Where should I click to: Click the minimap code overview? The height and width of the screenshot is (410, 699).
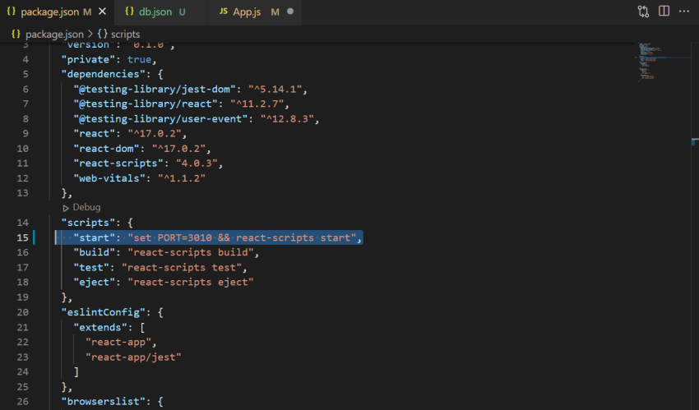650,62
